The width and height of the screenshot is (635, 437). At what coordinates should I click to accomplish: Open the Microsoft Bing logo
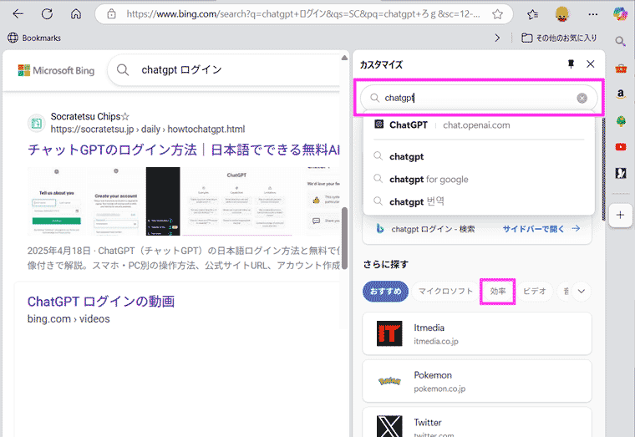pos(56,70)
